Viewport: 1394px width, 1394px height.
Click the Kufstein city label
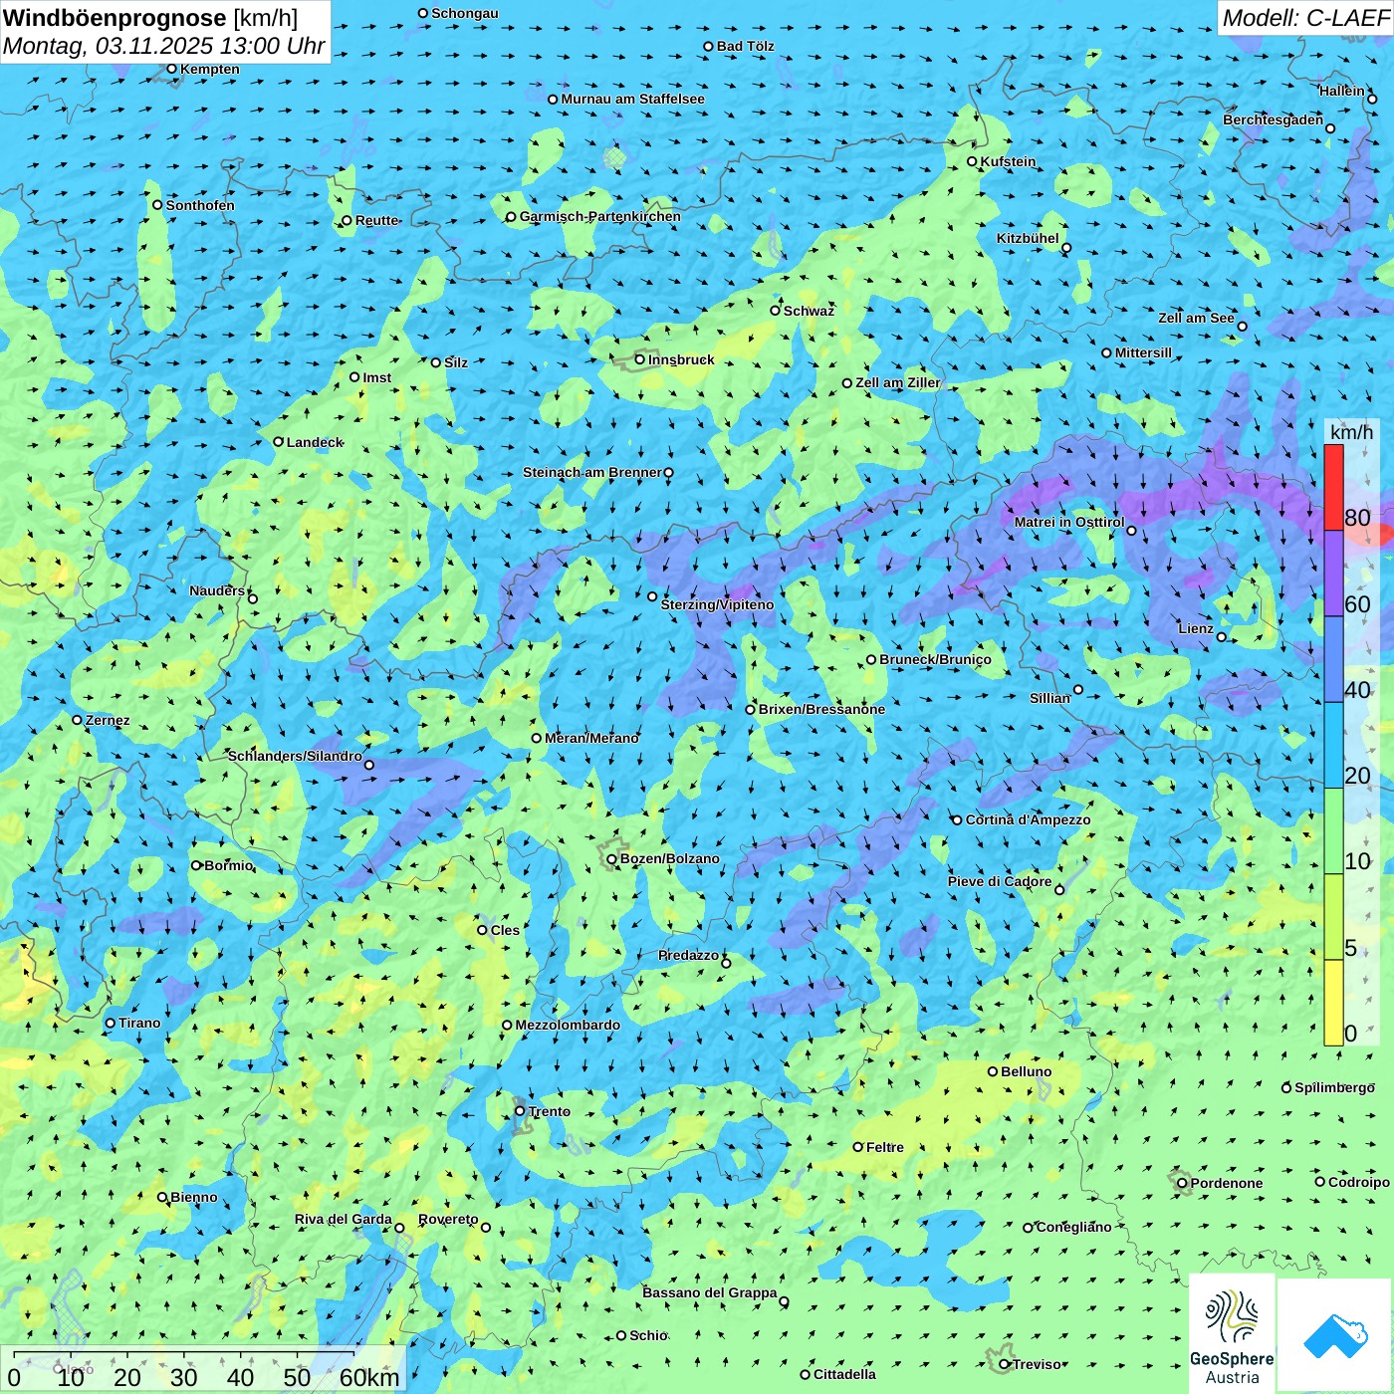pyautogui.click(x=1008, y=161)
